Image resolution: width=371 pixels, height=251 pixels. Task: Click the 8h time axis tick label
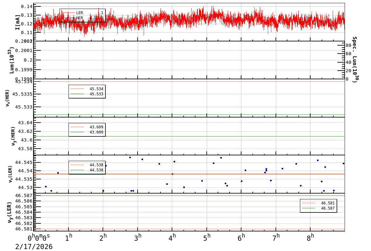(x=311, y=238)
